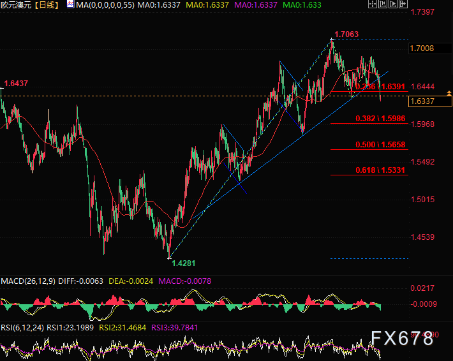Click the chart step-forward axis icon
Image resolution: width=453 pixels, height=361 pixels.
392,4
